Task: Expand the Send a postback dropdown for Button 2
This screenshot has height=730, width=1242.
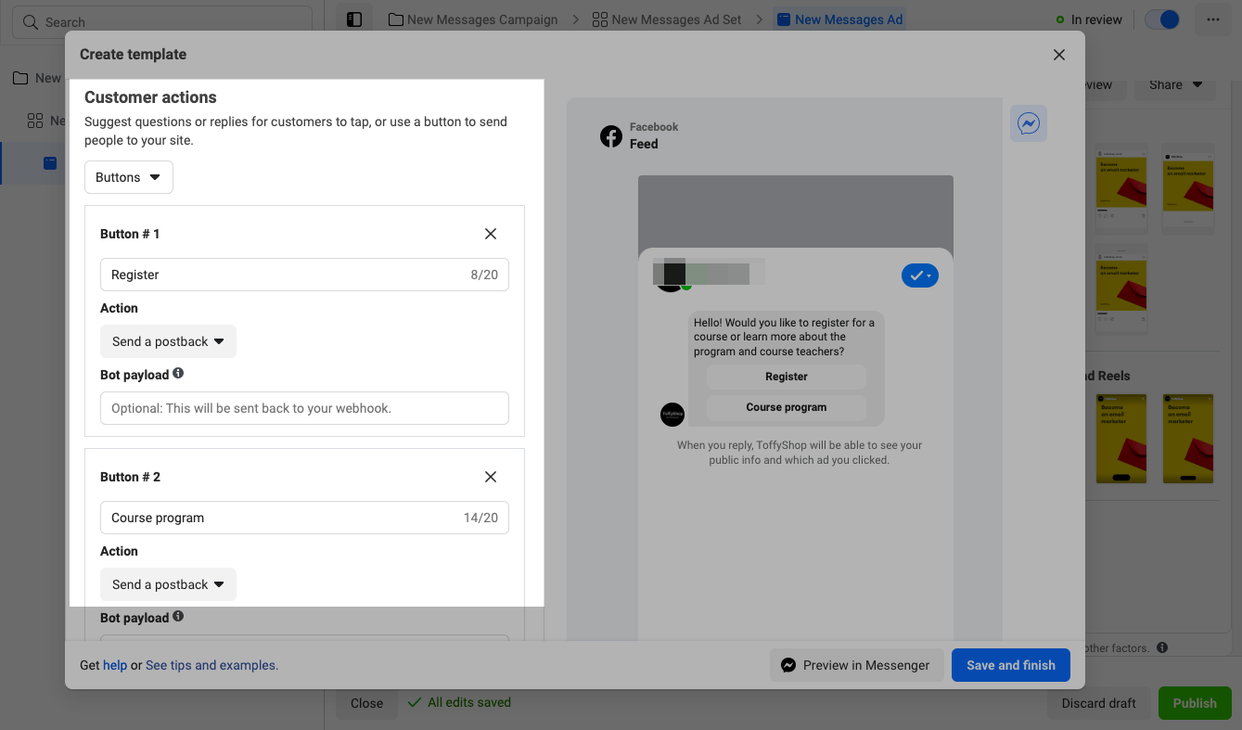Action: pos(168,584)
